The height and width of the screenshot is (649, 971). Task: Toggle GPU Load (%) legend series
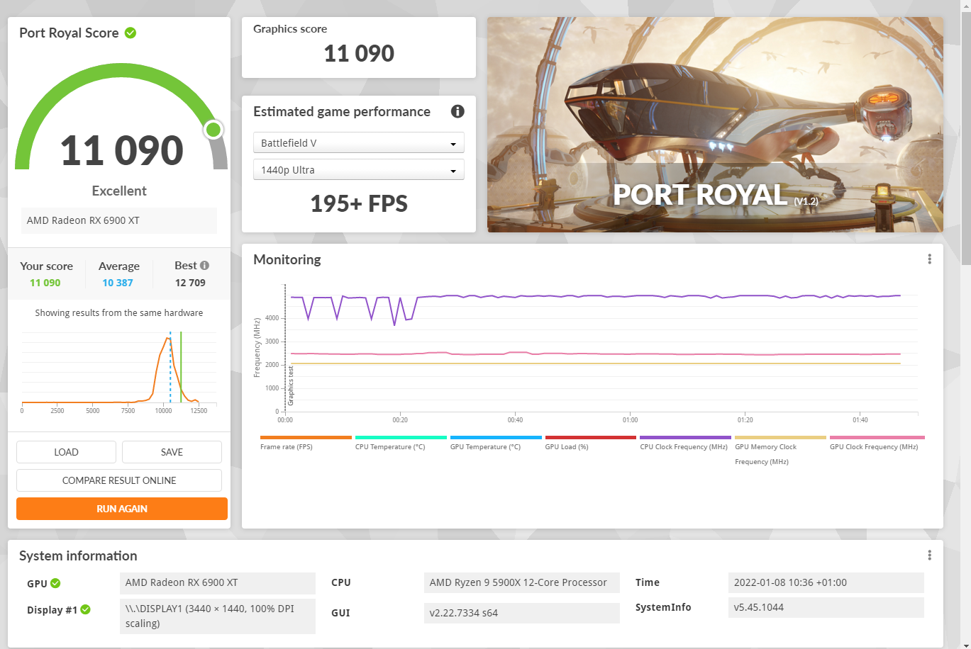[590, 443]
